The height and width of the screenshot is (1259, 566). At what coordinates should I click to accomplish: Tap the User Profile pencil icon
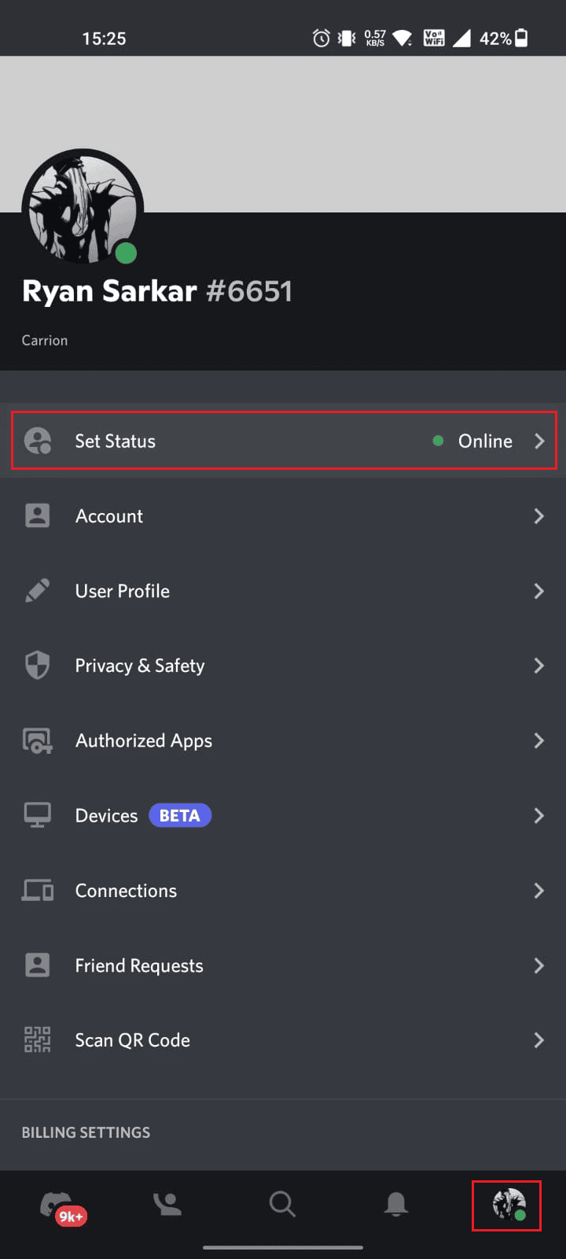[37, 591]
